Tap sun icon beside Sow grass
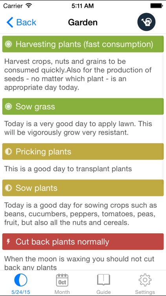166x296 pixels. click(x=8, y=107)
